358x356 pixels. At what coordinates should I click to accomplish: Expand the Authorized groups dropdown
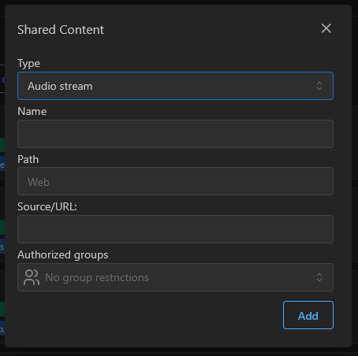[175, 277]
